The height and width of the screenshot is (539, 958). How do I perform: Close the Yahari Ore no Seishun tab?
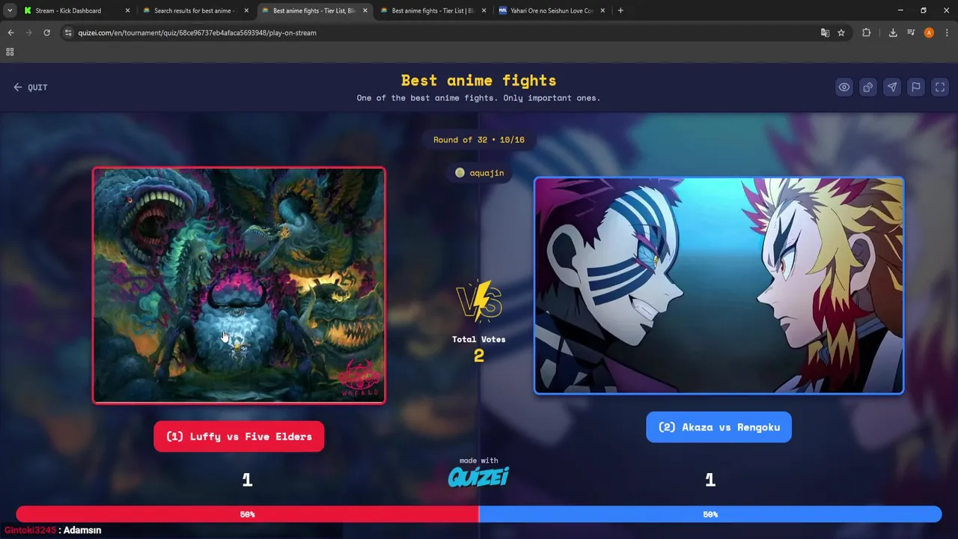tap(602, 10)
